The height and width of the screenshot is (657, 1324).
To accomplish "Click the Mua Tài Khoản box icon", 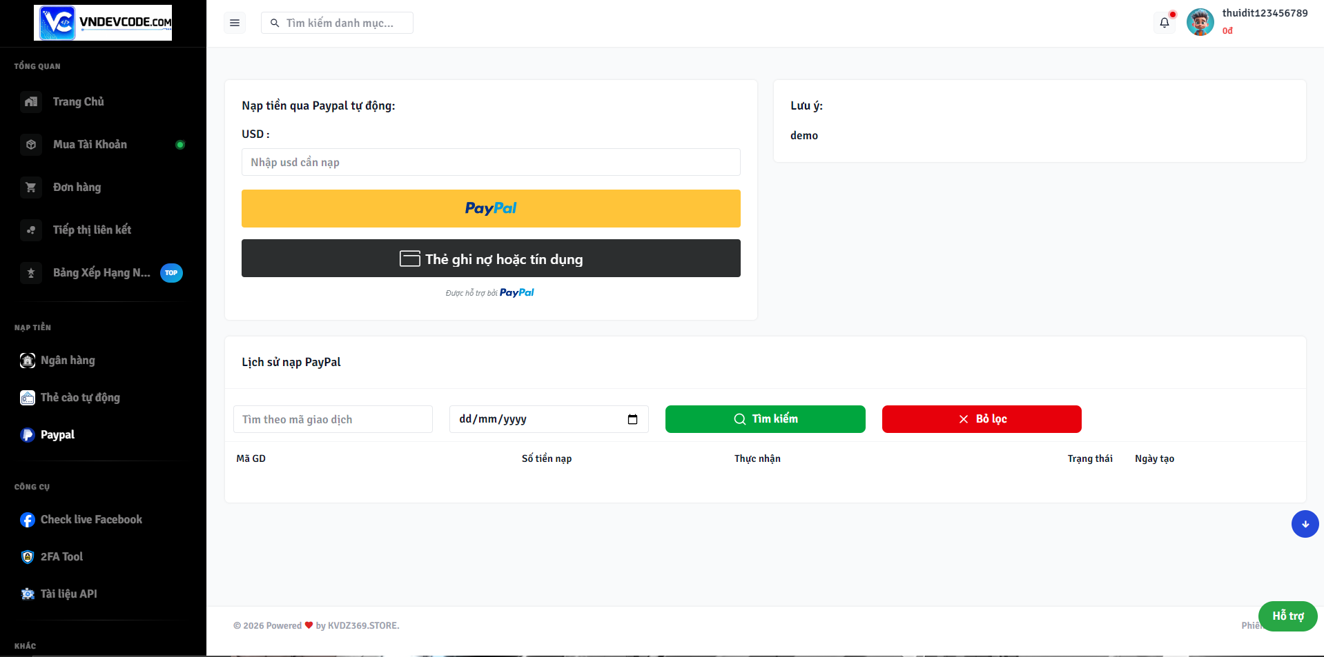I will tap(31, 145).
